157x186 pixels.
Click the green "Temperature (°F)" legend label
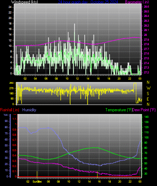click(119, 110)
